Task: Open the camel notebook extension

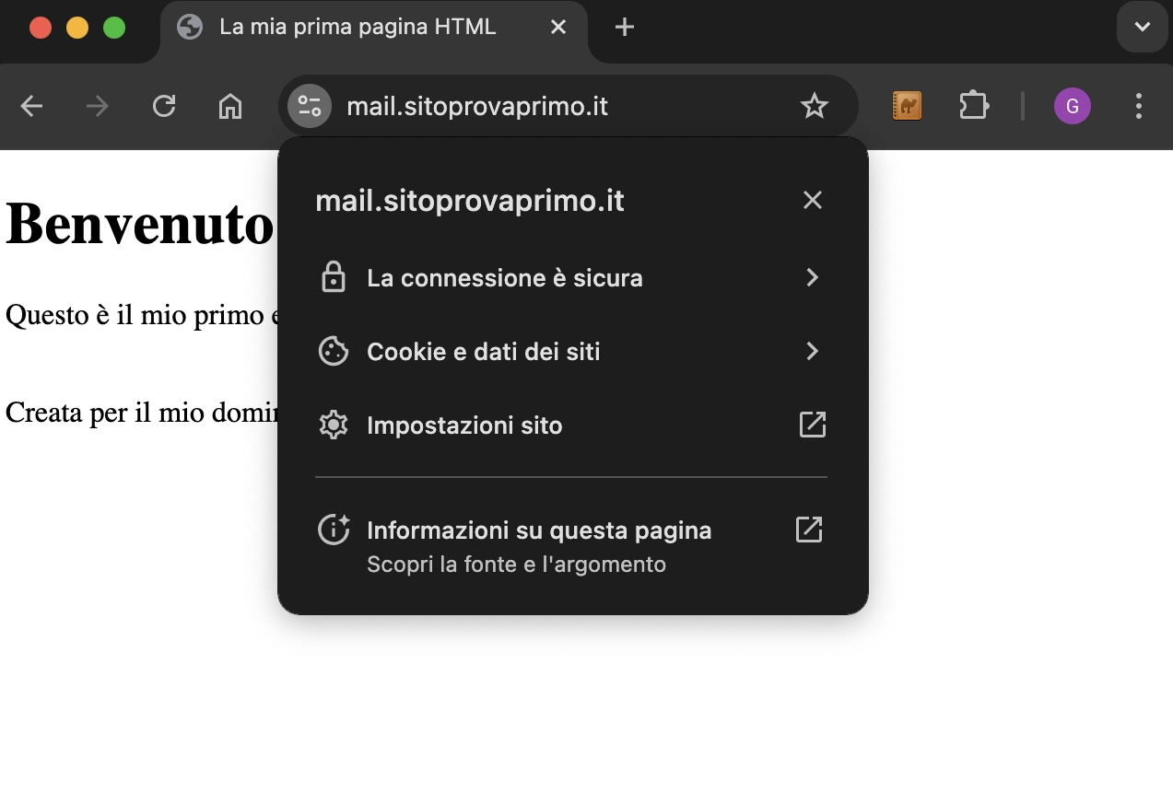Action: [x=907, y=107]
